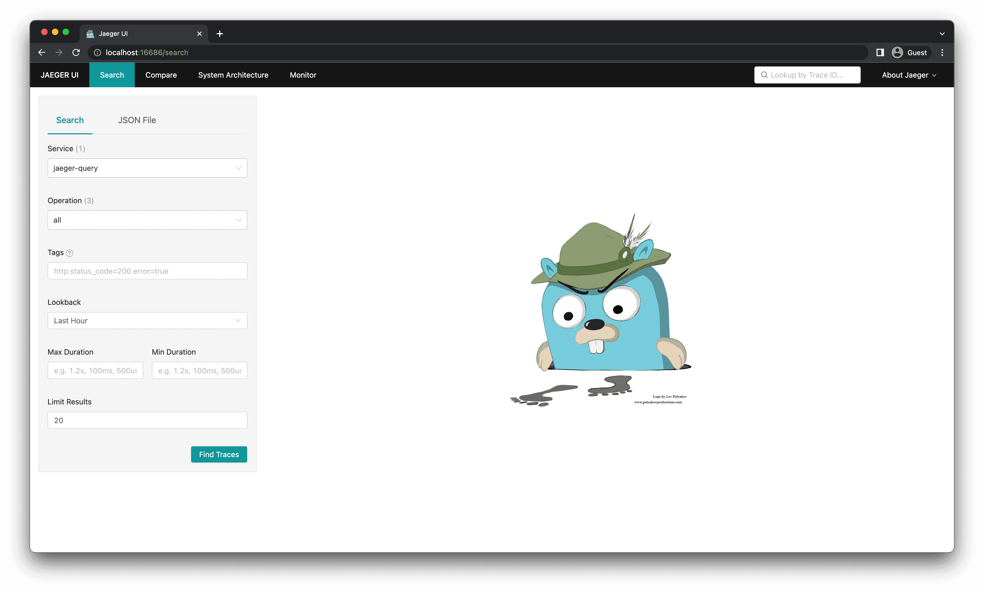This screenshot has width=984, height=592.
Task: Click the browser back arrow
Action: (42, 53)
